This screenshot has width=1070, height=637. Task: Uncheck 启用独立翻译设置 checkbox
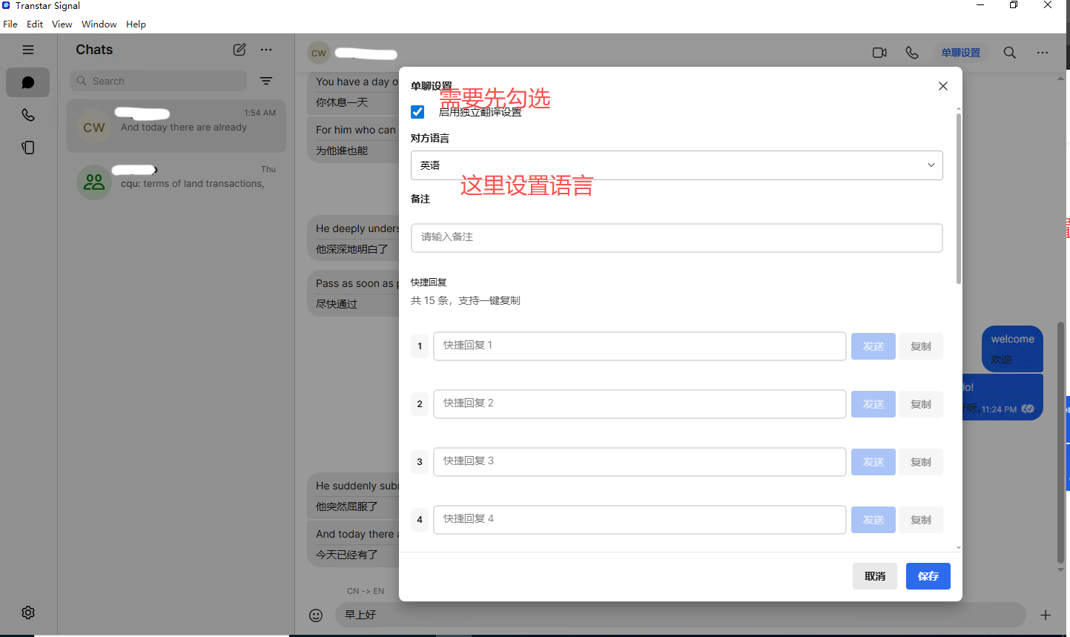(417, 112)
